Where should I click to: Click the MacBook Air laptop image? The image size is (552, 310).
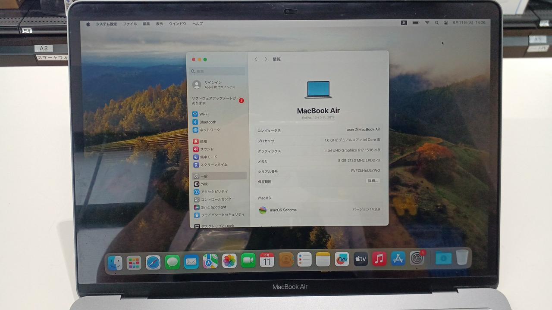[318, 90]
